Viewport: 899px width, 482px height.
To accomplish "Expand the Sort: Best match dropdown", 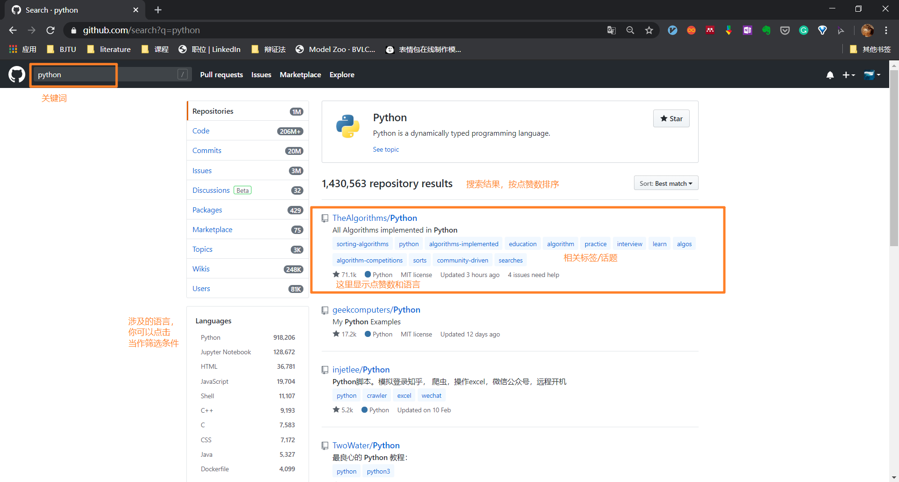I will pos(666,183).
